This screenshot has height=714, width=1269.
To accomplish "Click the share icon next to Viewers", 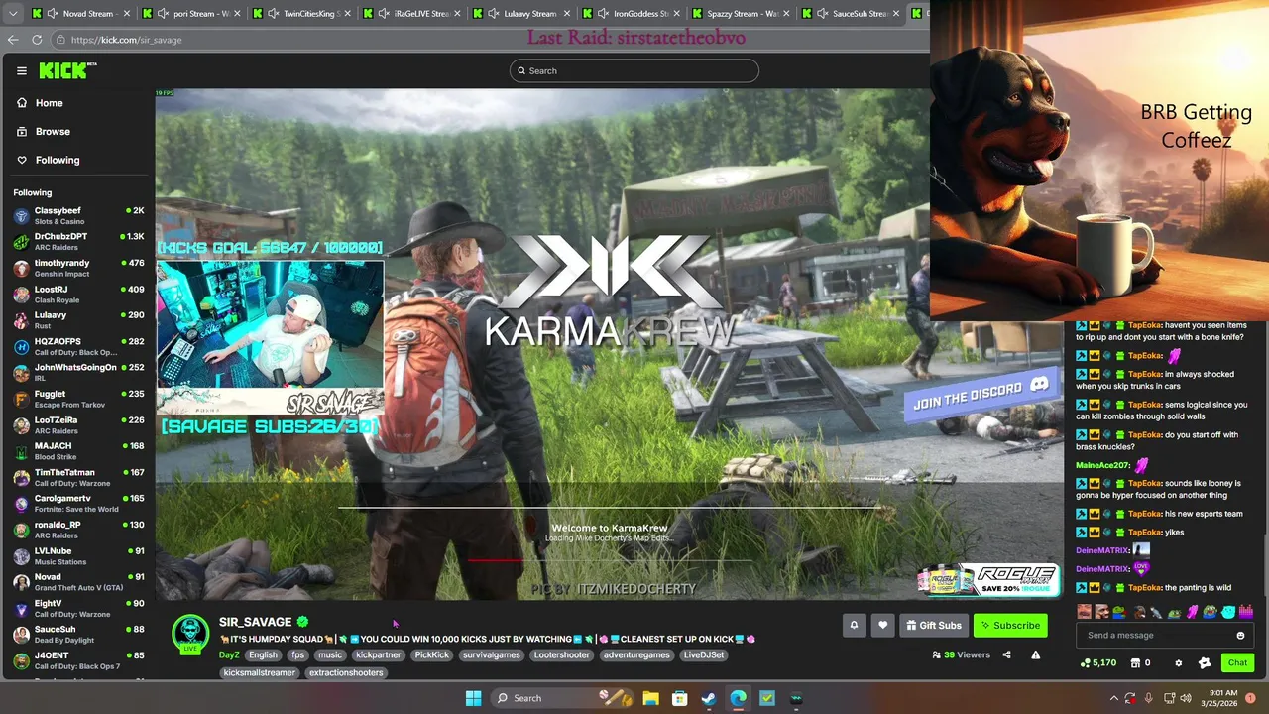I will click(1006, 654).
